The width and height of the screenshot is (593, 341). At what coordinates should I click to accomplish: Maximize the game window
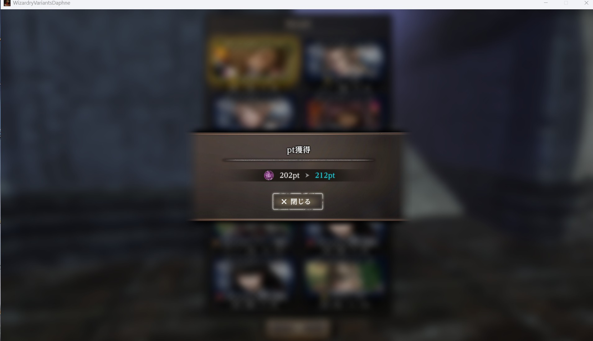[x=566, y=3]
